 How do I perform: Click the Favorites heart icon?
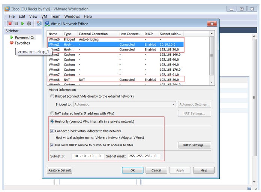12,43
